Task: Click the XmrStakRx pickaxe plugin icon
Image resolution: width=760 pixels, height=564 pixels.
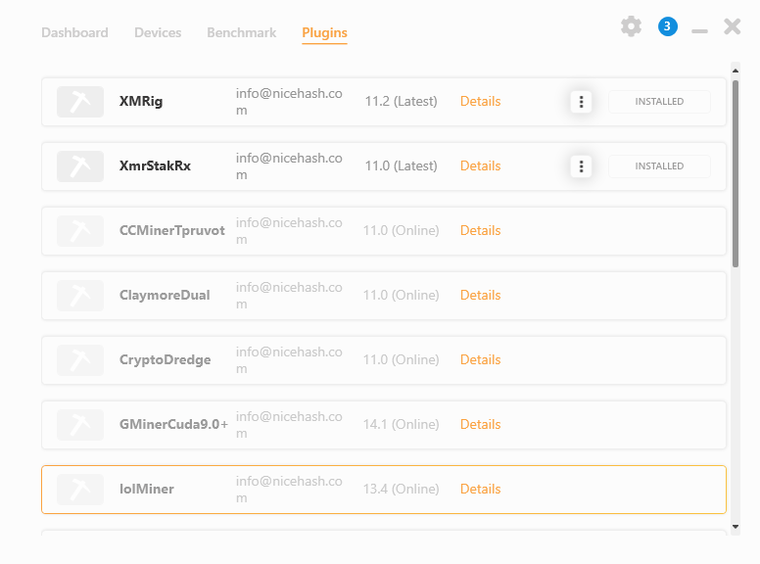Action: (x=80, y=166)
